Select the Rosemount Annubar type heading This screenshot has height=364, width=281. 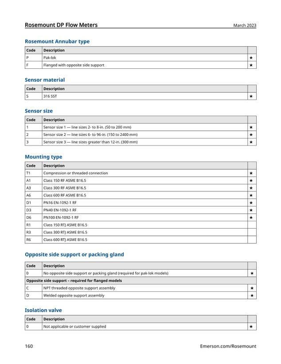tap(57, 41)
